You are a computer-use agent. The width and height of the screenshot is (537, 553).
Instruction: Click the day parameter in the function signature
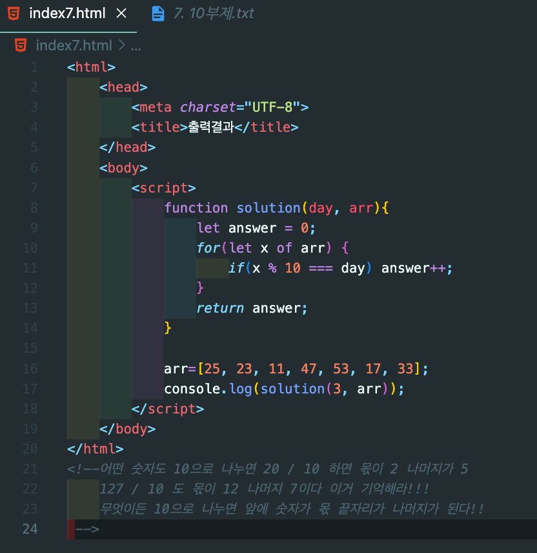pos(321,208)
